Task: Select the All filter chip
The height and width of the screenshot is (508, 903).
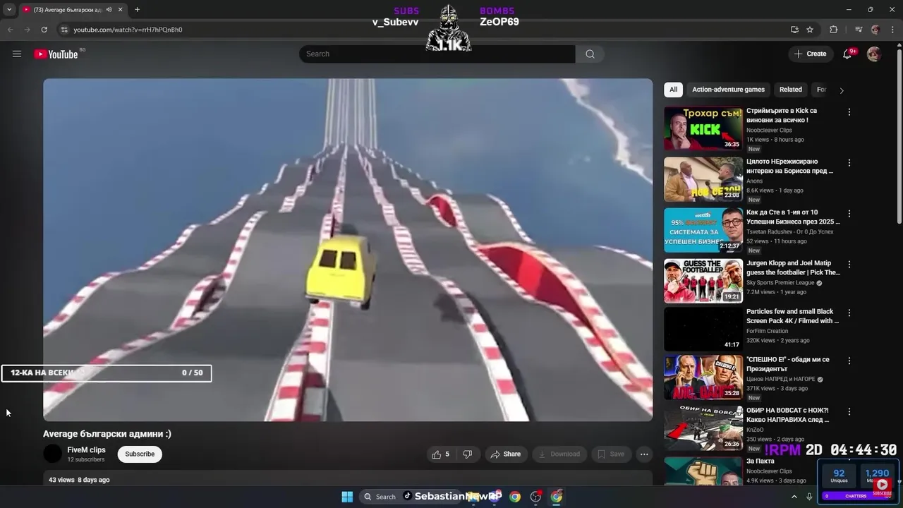Action: (673, 90)
